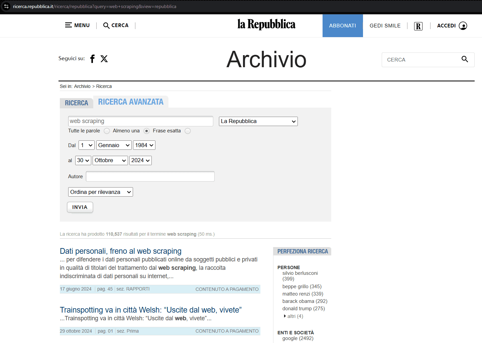Click the boxed R logo icon

pos(418,26)
